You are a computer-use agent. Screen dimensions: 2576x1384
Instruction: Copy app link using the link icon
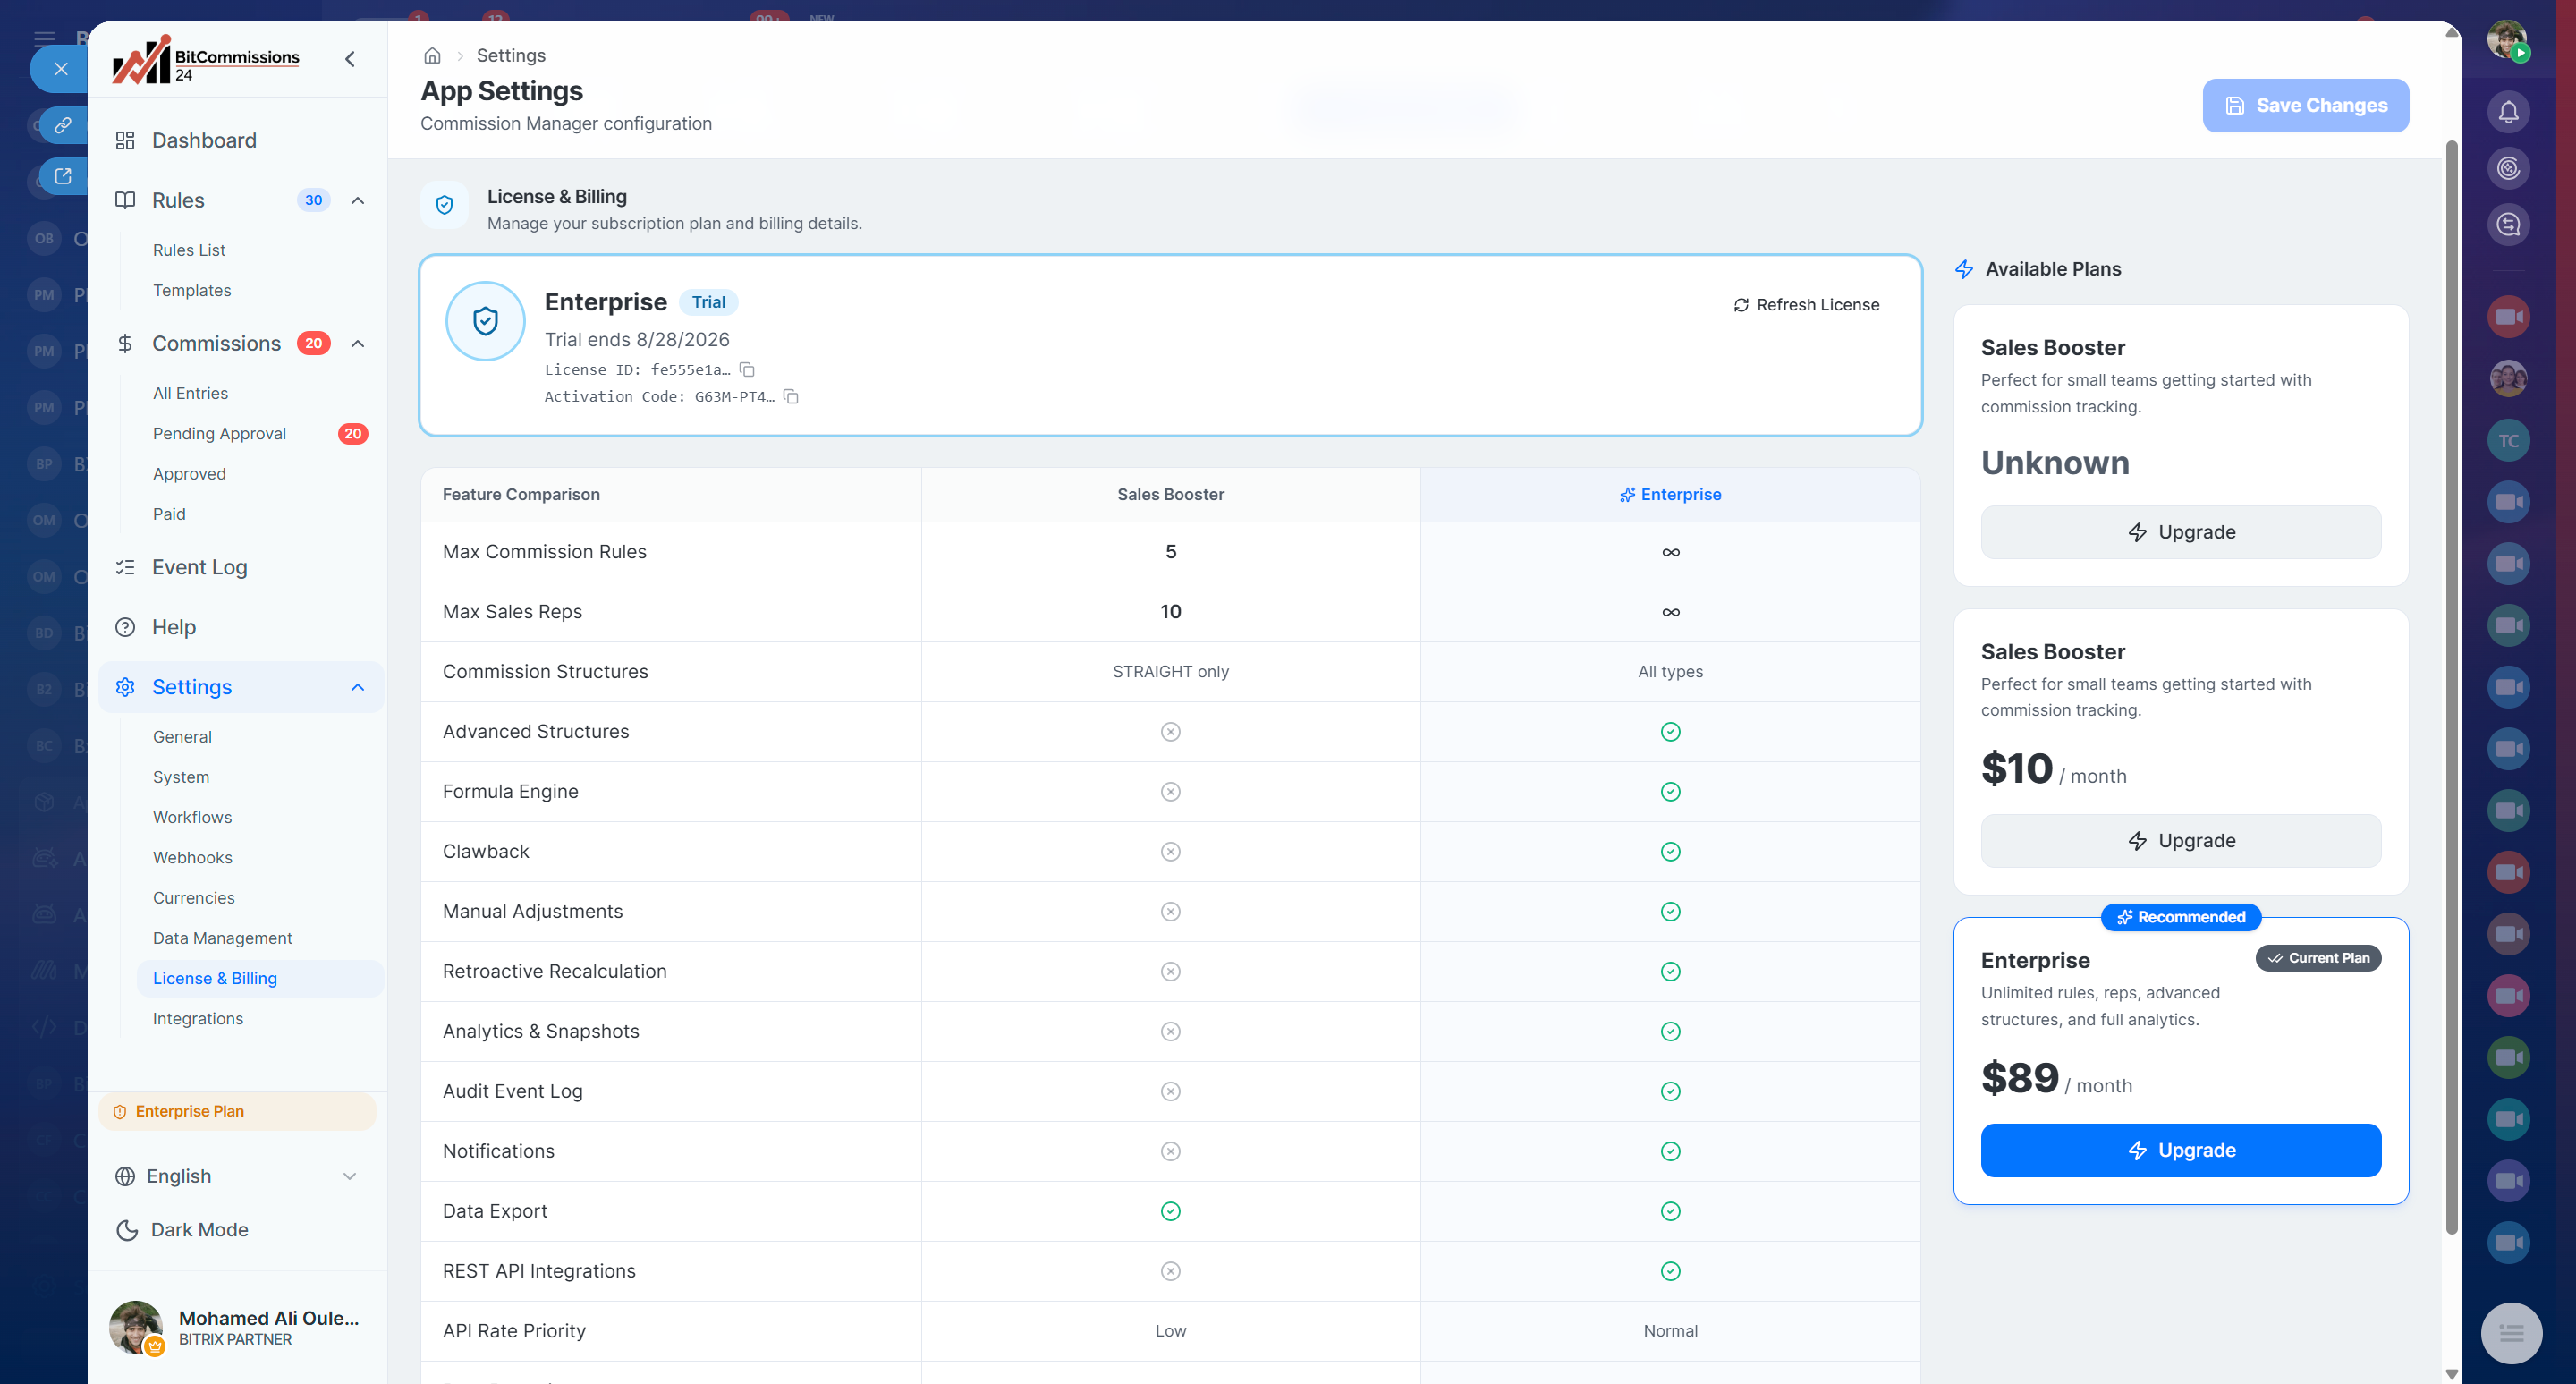[63, 125]
